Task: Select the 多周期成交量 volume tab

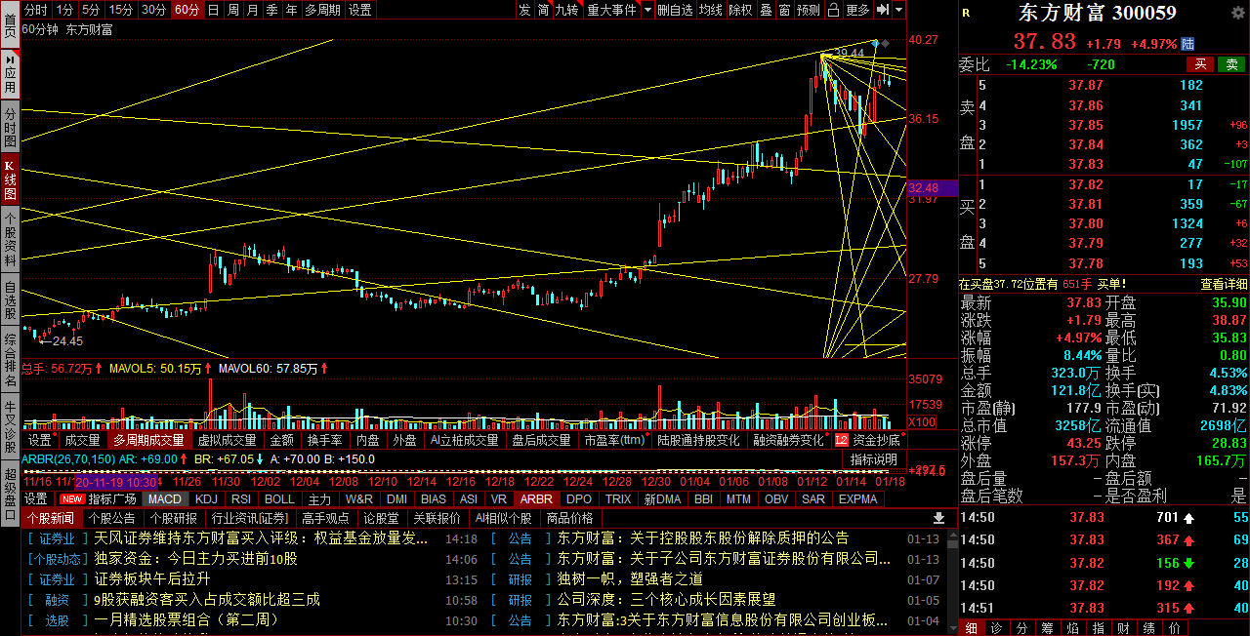Action: (x=147, y=440)
